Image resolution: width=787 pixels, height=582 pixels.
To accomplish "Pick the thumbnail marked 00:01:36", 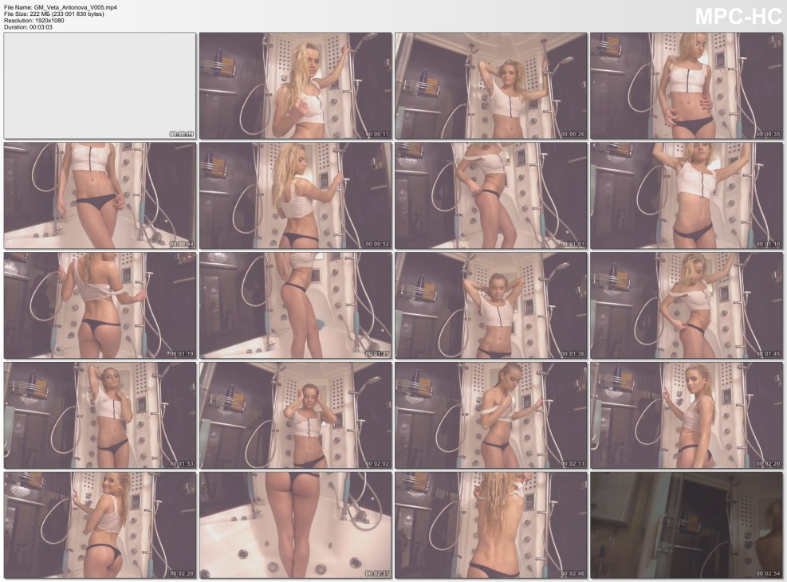I will pos(490,305).
